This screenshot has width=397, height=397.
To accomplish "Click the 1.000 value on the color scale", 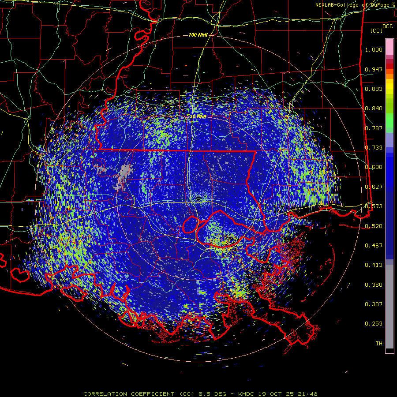I will [374, 49].
